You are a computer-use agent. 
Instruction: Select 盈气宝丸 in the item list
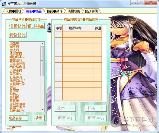(16, 74)
